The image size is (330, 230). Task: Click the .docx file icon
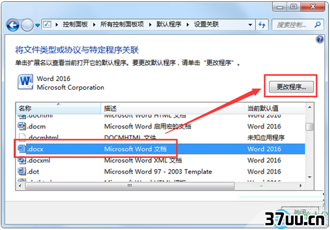pos(22,149)
